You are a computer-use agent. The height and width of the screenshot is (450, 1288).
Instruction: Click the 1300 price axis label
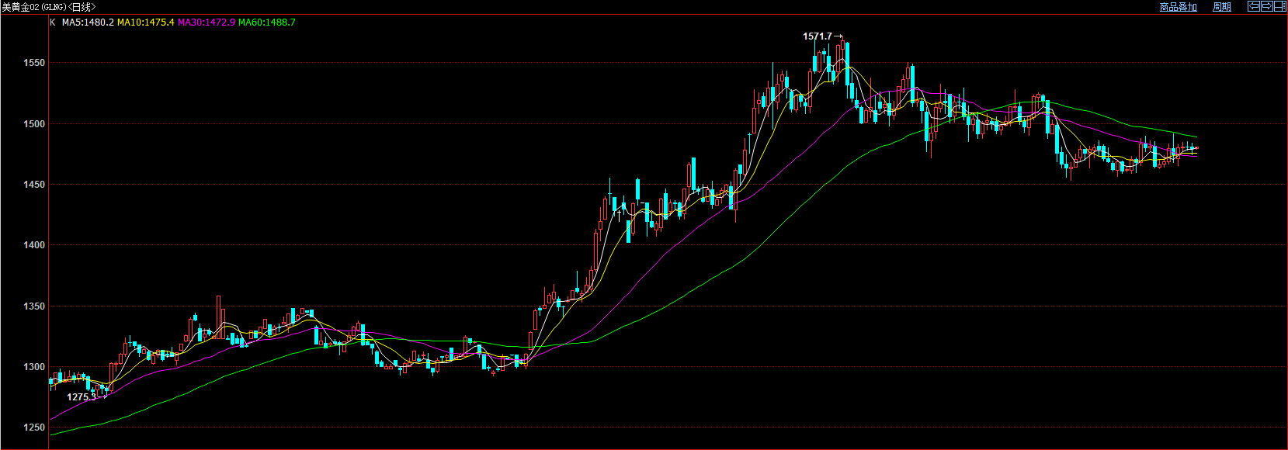[34, 367]
